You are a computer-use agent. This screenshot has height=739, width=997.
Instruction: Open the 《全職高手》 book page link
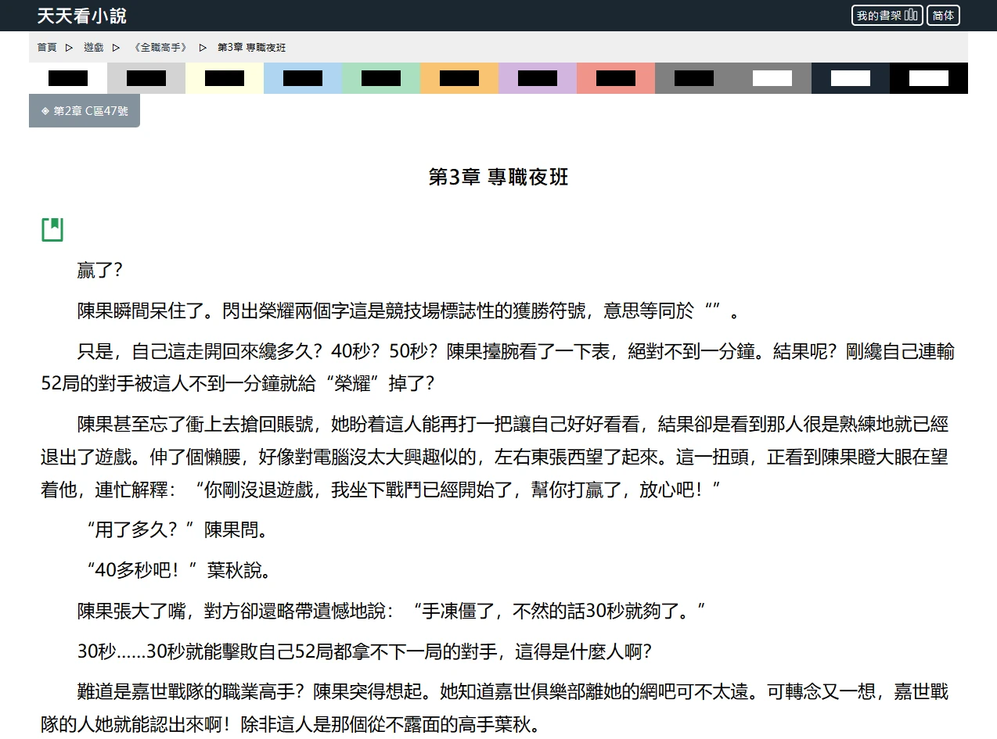click(160, 48)
